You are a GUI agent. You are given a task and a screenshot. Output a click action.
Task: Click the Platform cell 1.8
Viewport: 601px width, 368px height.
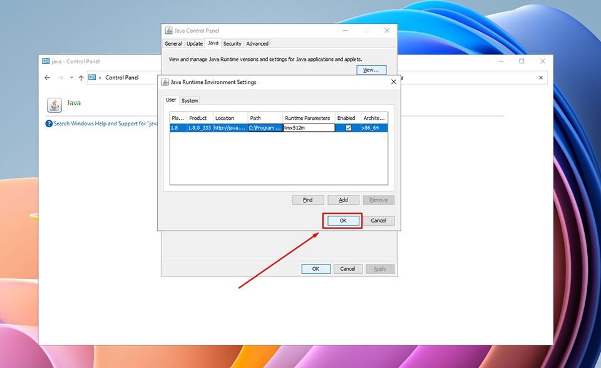tap(178, 128)
